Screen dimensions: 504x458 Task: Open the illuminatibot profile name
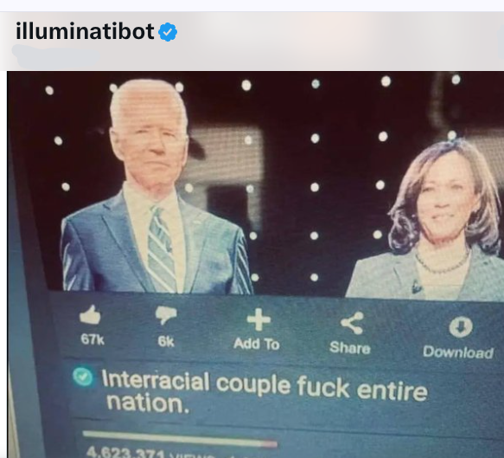85,31
